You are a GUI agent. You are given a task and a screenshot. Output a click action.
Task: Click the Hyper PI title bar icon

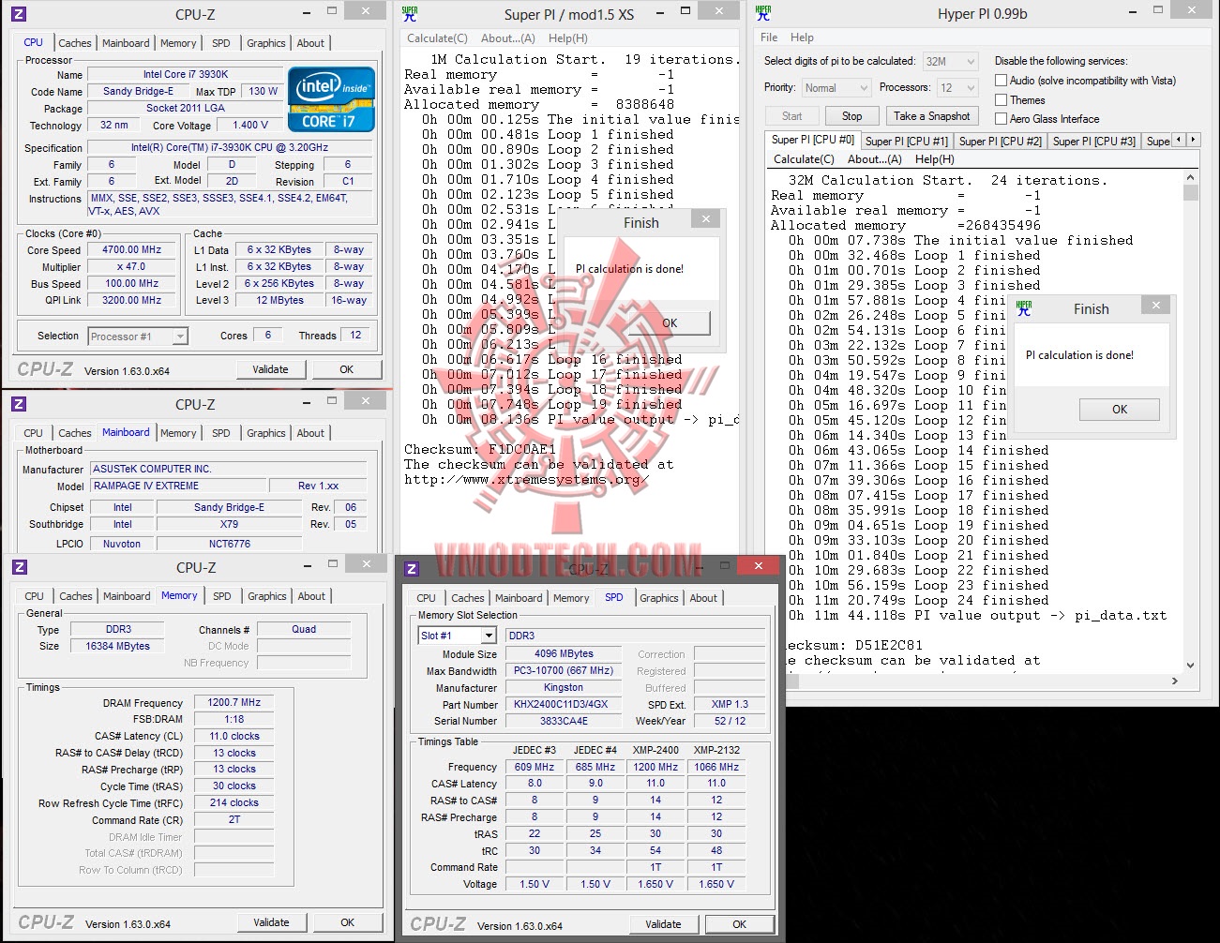coord(763,13)
